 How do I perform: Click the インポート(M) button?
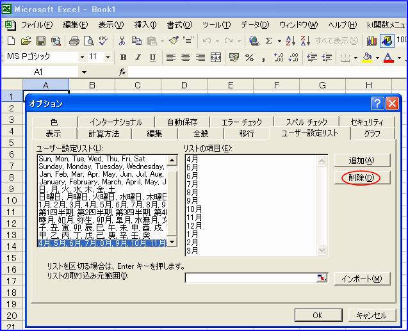(x=363, y=279)
